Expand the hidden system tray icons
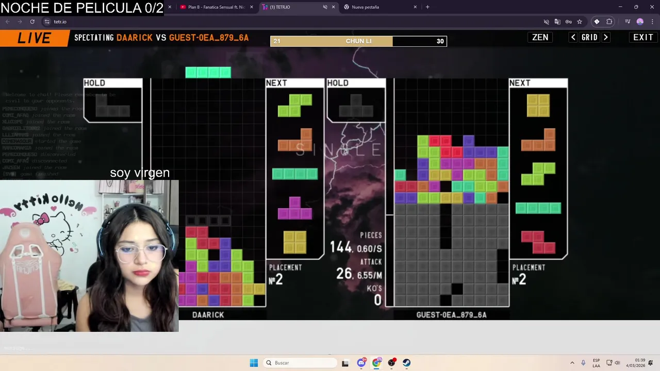This screenshot has height=371, width=660. (572, 363)
